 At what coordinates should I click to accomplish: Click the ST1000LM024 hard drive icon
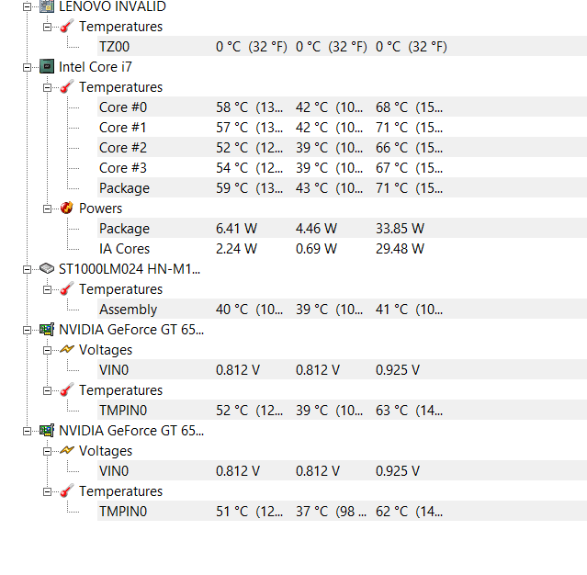click(x=47, y=268)
